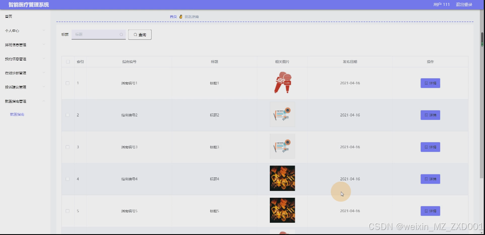Click the 索引 column header
Image resolution: width=485 pixels, height=235 pixels.
point(80,62)
